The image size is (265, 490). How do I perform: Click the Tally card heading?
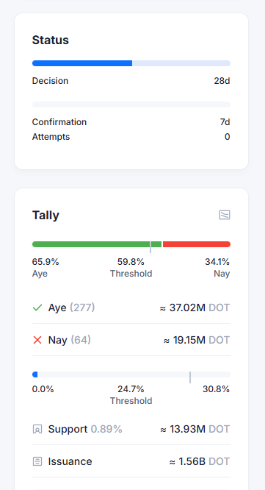(46, 215)
